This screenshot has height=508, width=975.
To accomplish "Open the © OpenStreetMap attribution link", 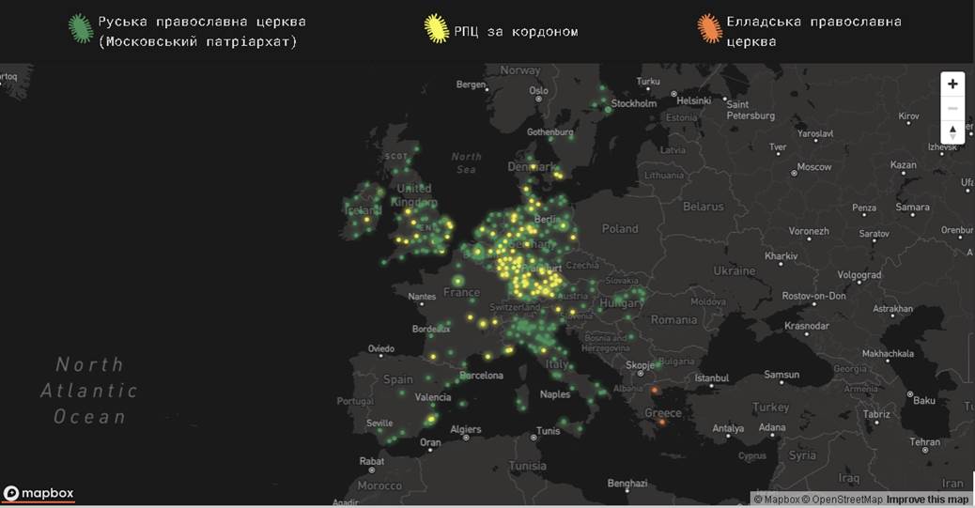I will pyautogui.click(x=842, y=500).
